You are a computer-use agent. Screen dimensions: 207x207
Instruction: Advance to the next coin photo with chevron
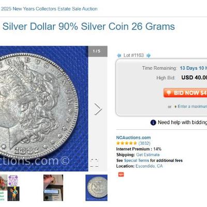point(98,109)
